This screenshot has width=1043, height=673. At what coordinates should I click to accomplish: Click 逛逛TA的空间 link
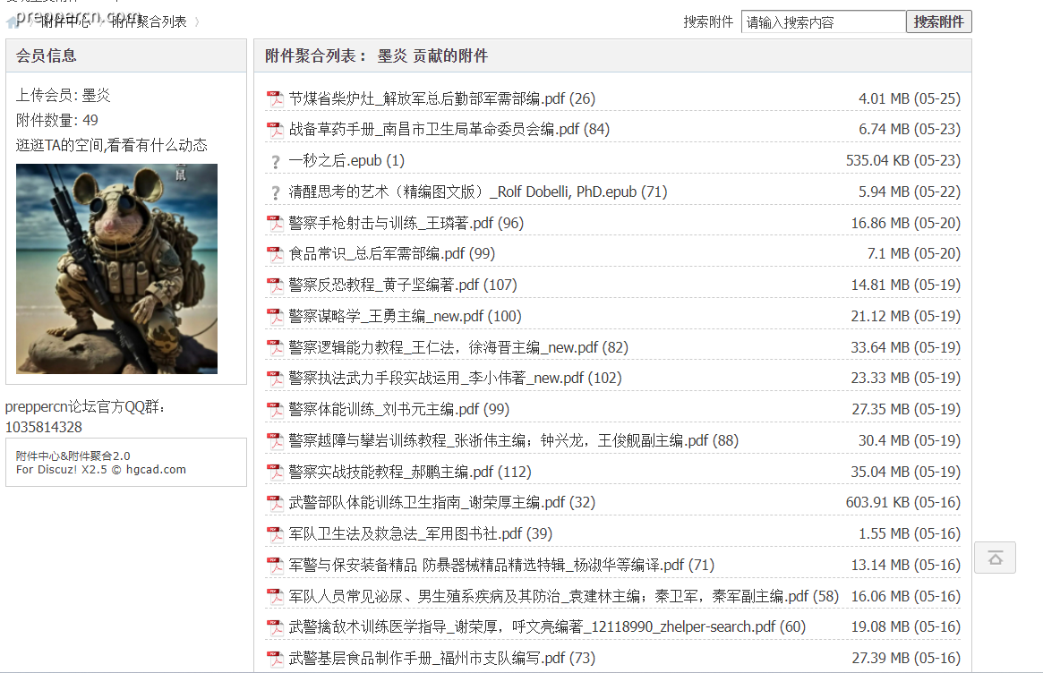pos(112,145)
